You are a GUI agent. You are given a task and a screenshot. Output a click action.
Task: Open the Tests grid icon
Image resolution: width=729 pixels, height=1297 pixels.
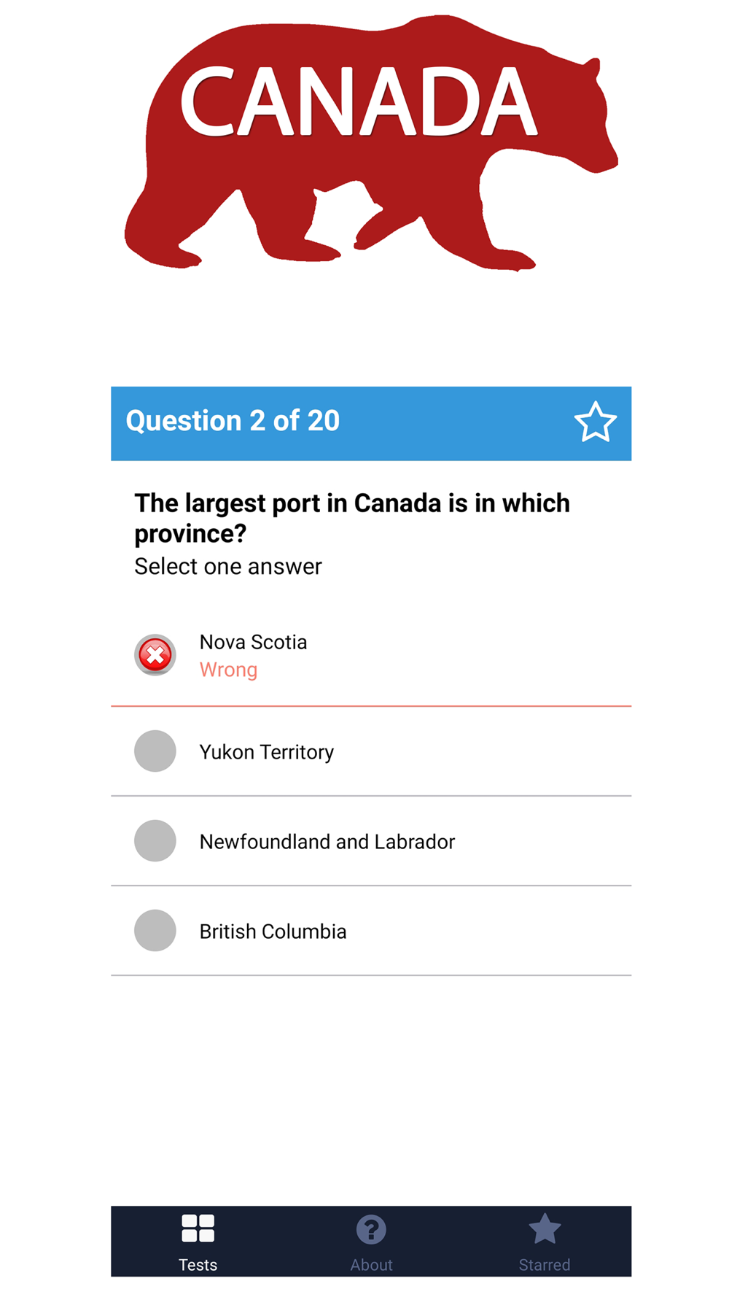coord(198,1228)
